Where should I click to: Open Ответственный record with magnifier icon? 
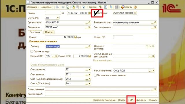click(156, 89)
